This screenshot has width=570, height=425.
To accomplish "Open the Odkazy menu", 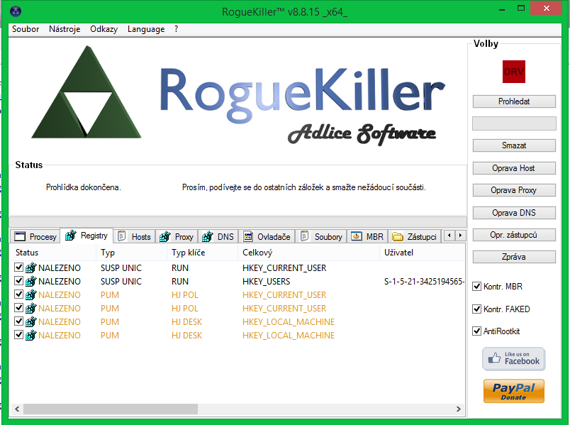I will click(104, 29).
